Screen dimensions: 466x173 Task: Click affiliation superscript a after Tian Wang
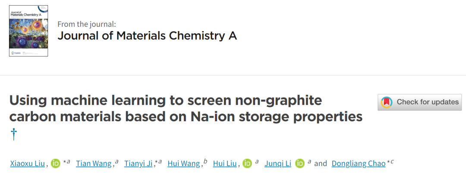[x=116, y=162]
